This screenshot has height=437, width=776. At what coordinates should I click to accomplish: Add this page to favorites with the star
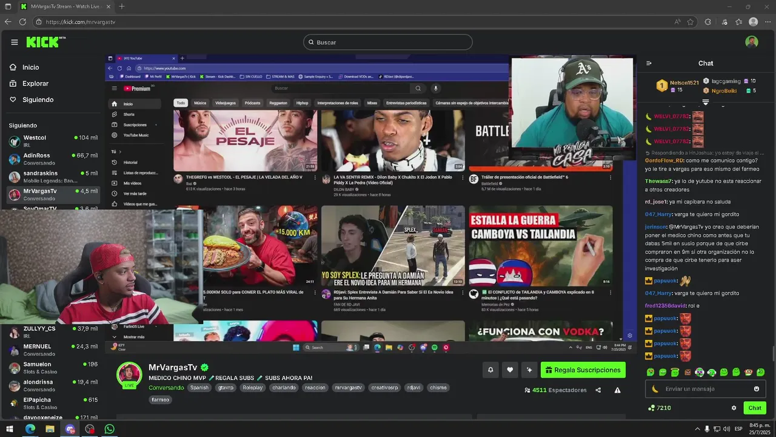[x=691, y=21]
